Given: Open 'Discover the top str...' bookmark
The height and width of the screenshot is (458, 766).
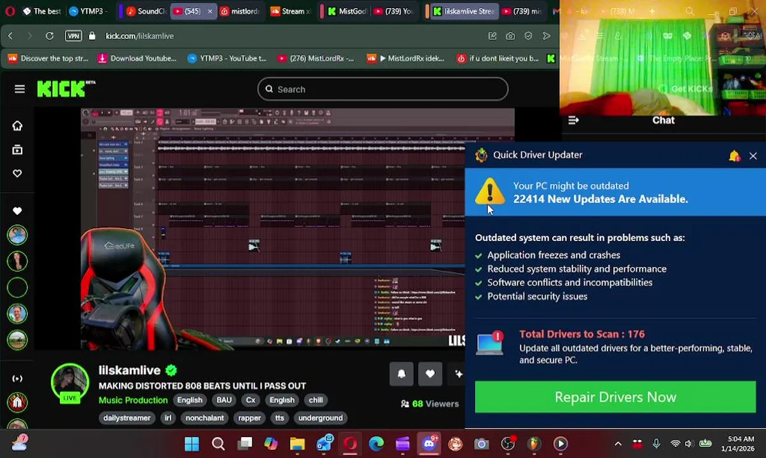Looking at the screenshot, I should point(48,59).
